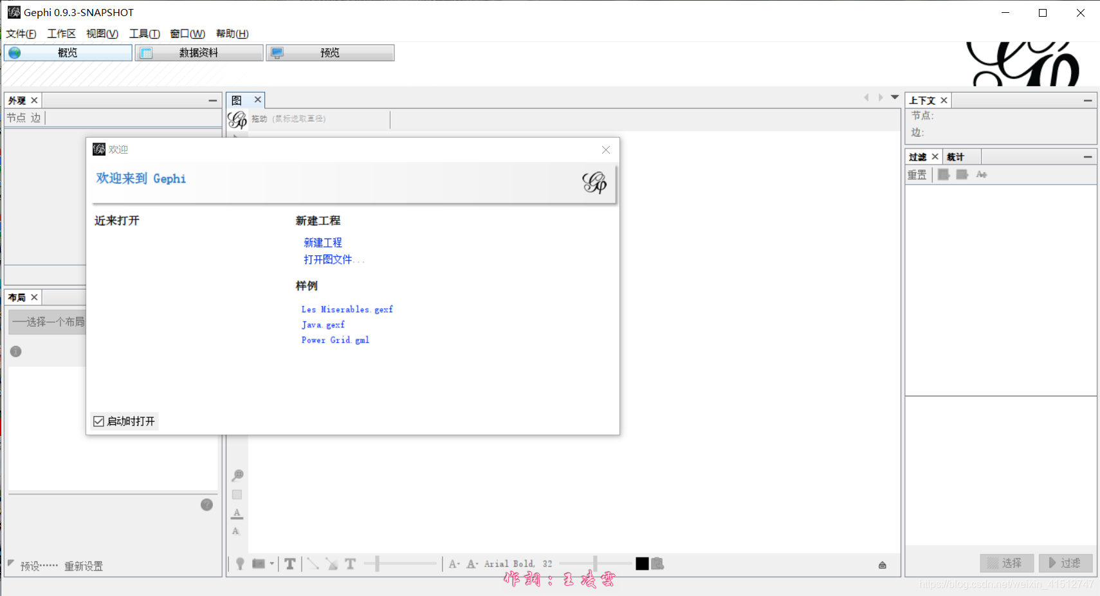This screenshot has width=1100, height=596.
Task: Expand the bottom settings panel arrow
Action: point(883,564)
